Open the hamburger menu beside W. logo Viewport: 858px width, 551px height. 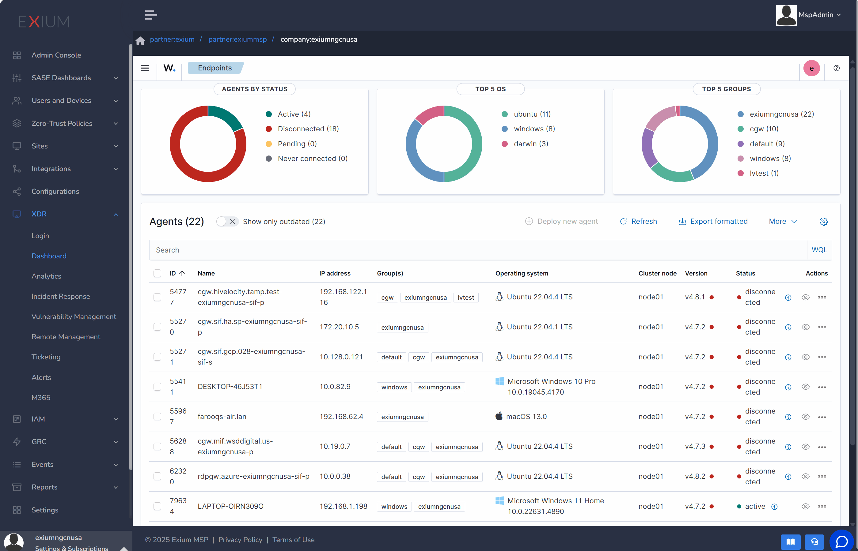coord(145,68)
